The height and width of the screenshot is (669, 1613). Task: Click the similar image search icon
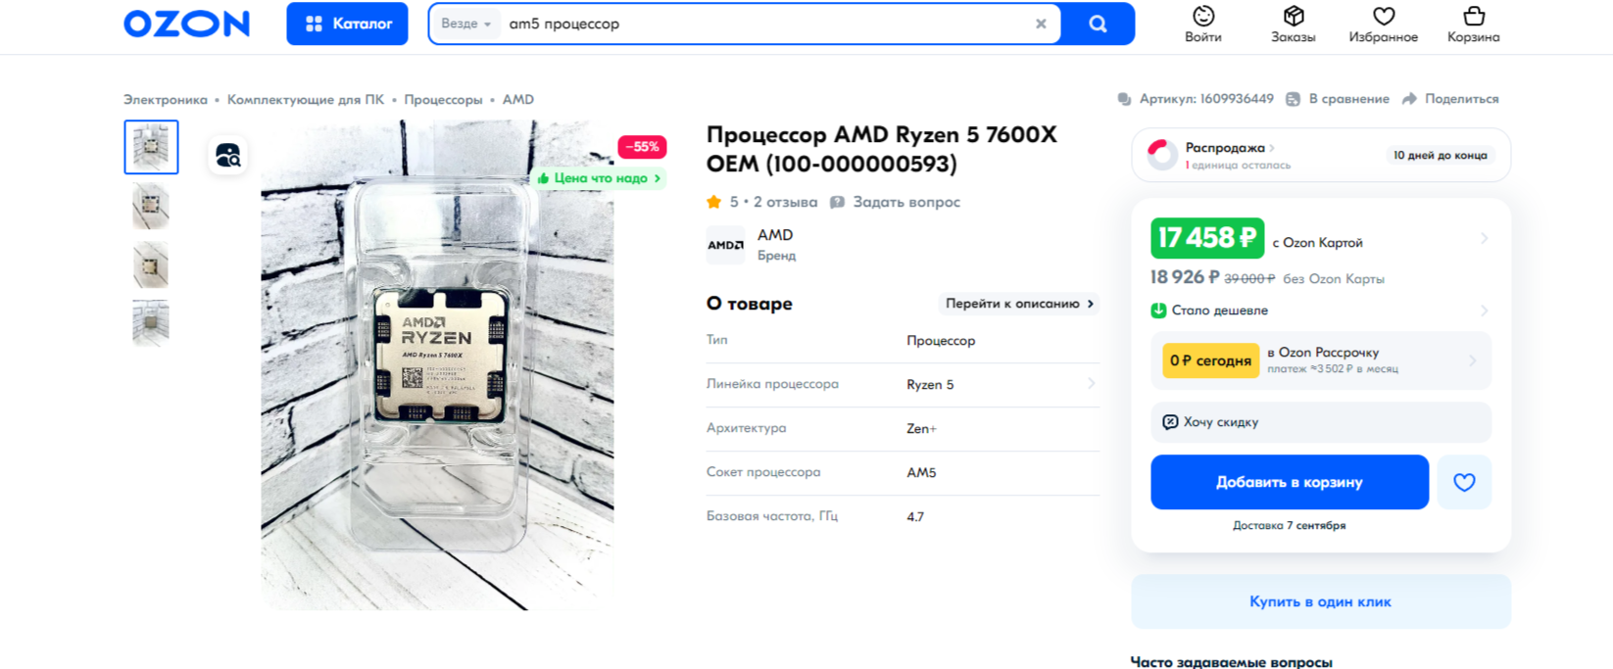point(227,155)
